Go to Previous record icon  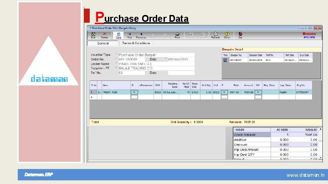click(x=141, y=35)
